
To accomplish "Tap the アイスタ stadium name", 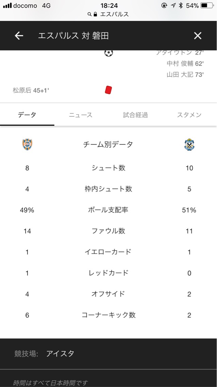I will point(60,354).
